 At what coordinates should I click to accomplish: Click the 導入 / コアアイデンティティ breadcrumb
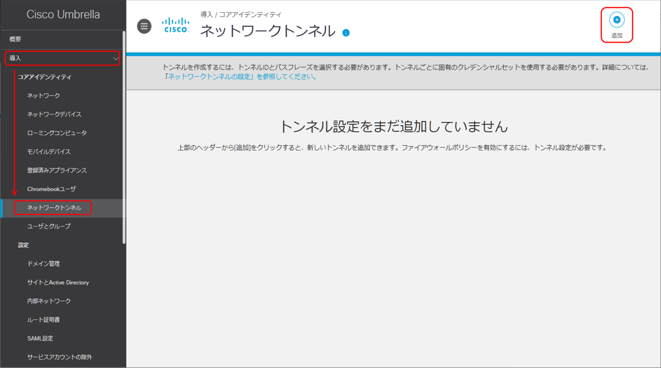(241, 15)
